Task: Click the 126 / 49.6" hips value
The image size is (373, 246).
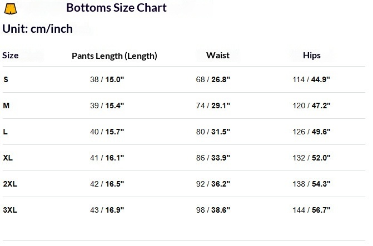Action: point(311,132)
